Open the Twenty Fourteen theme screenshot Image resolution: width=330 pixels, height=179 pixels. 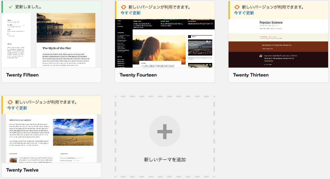165,44
